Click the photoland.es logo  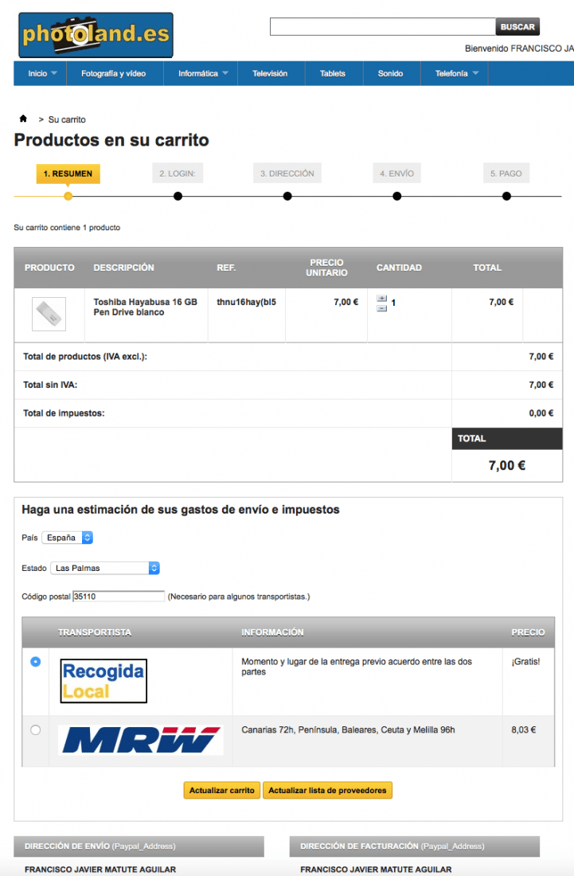point(96,35)
